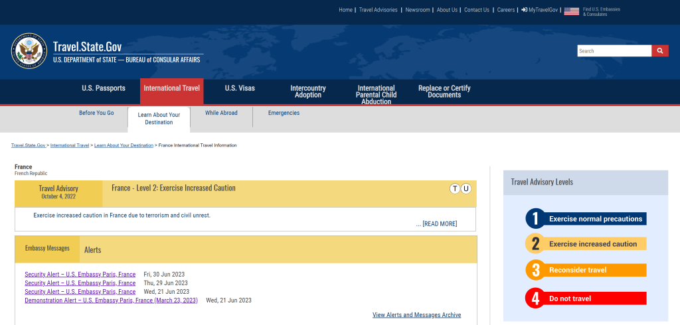Switch to the Emergencies tab
Viewport: 680px width, 325px height.
click(284, 113)
